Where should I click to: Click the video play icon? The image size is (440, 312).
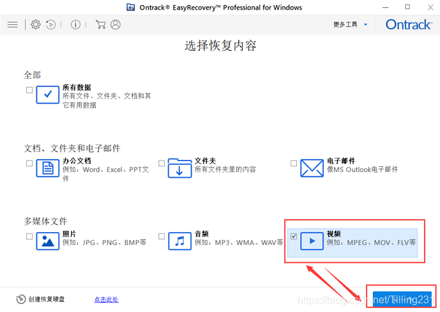[312, 241]
